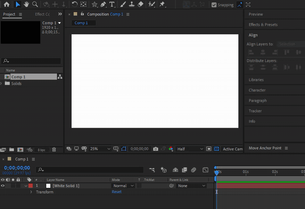
Task: Select the Eraser tool
Action: [x=140, y=4]
